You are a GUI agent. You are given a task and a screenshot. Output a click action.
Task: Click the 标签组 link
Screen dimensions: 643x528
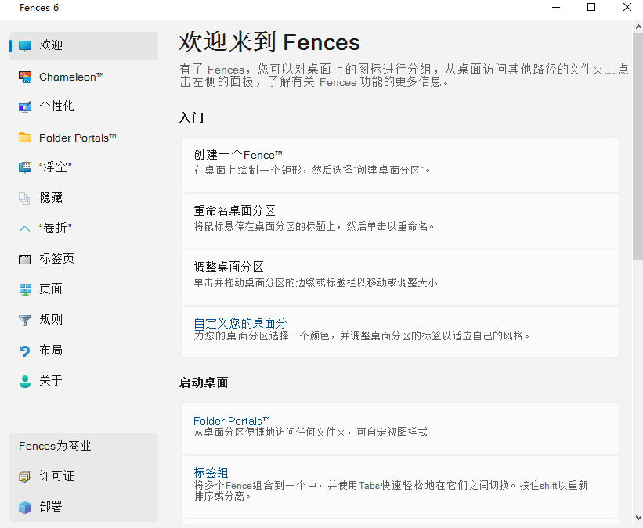211,472
